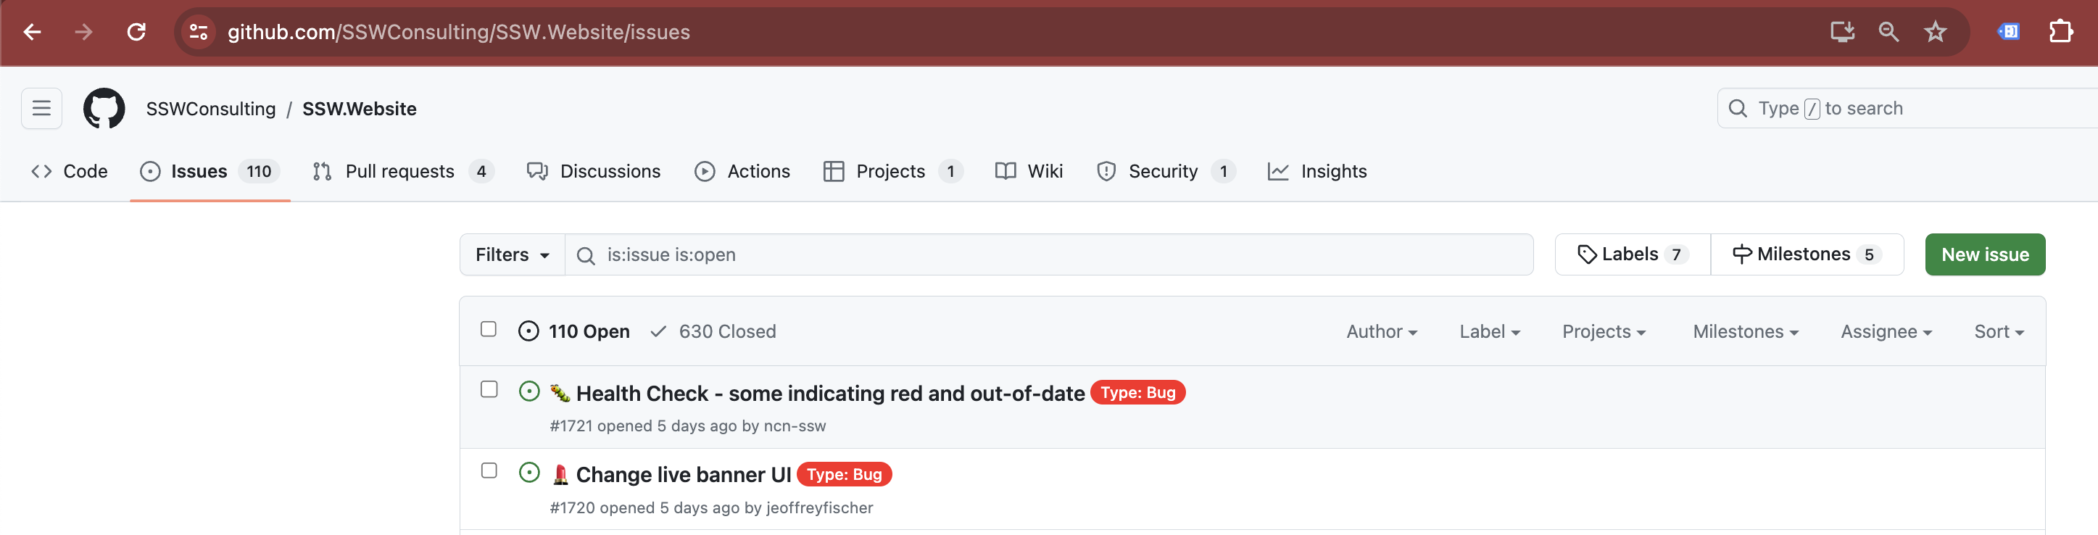Click the install app icon in address bar
The image size is (2098, 535).
[1842, 32]
